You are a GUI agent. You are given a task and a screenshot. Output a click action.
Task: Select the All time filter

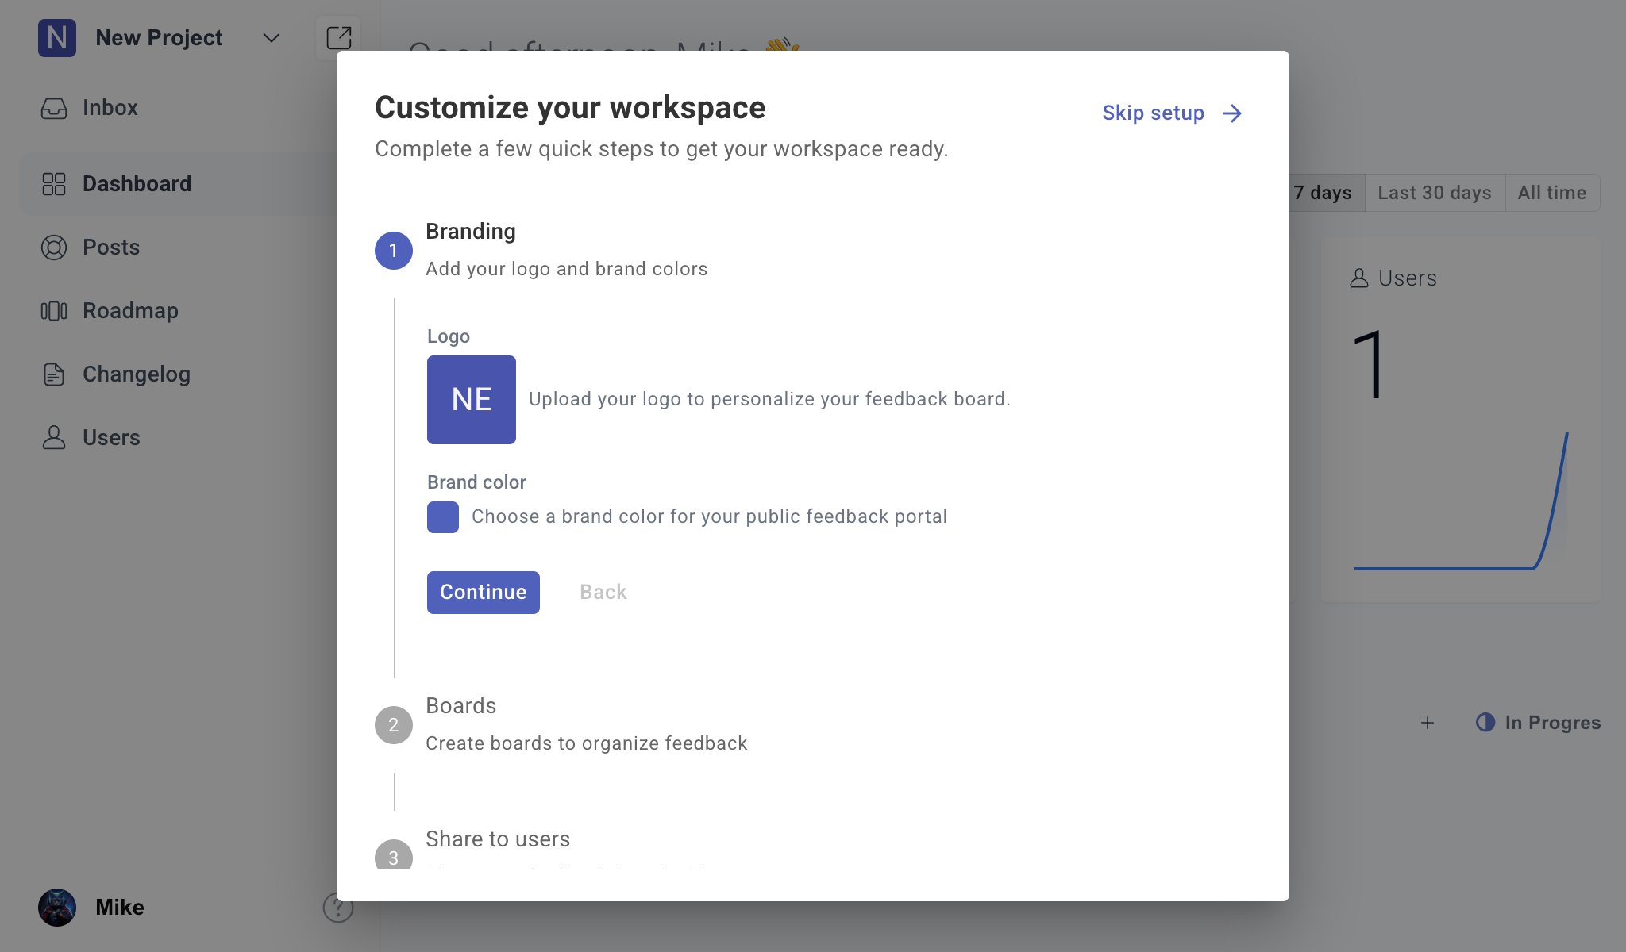pos(1552,193)
